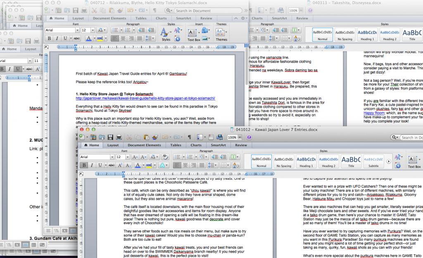This screenshot has width=423, height=258.
Task: Click Copy icon in Rilakkuma document window
Action: pos(103,10)
